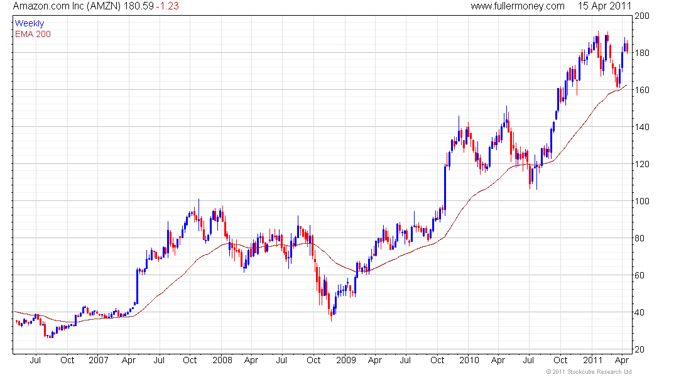
Task: Click the 180 price axis label
Action: [x=642, y=53]
